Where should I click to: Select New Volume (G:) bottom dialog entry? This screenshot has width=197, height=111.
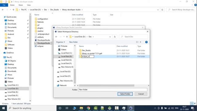[x=66, y=81]
